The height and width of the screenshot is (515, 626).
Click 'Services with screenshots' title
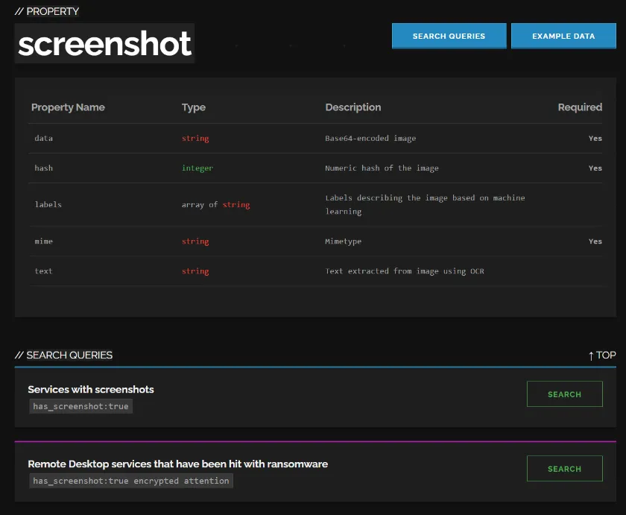91,389
